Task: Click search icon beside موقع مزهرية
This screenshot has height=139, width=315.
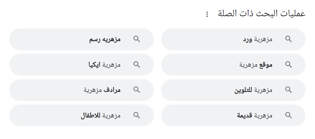Action: point(288,65)
